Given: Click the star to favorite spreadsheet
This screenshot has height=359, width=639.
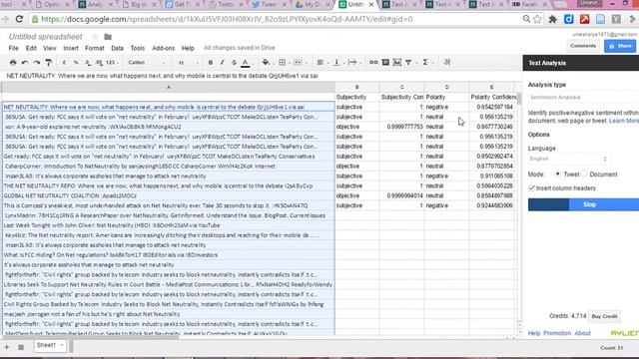Looking at the screenshot, I should (96, 37).
